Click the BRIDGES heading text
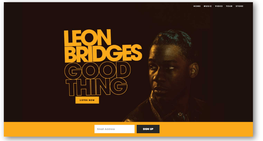Screen dimensions: 263x141 click(103, 53)
